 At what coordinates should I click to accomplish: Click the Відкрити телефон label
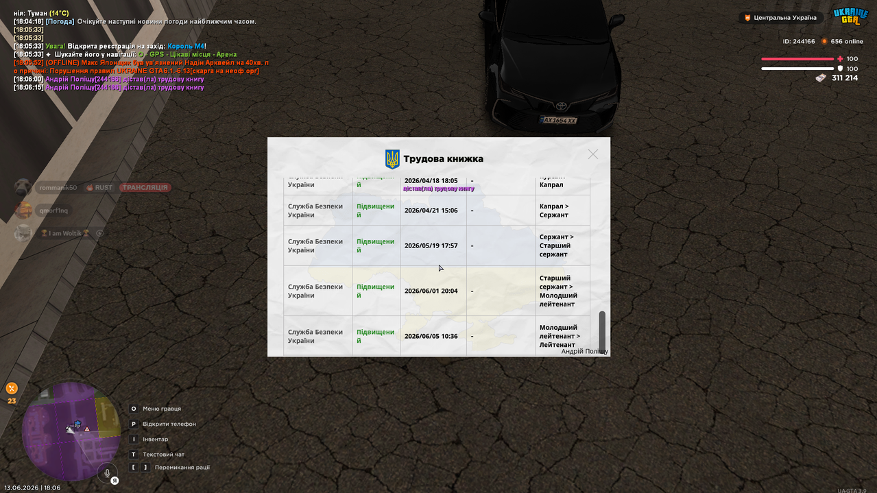pos(169,424)
